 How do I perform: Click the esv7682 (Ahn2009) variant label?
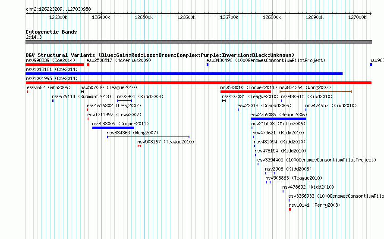(x=49, y=87)
